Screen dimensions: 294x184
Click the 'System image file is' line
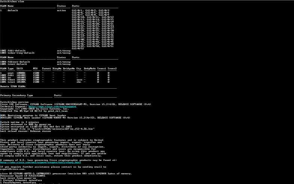pyautogui.click(x=47, y=129)
